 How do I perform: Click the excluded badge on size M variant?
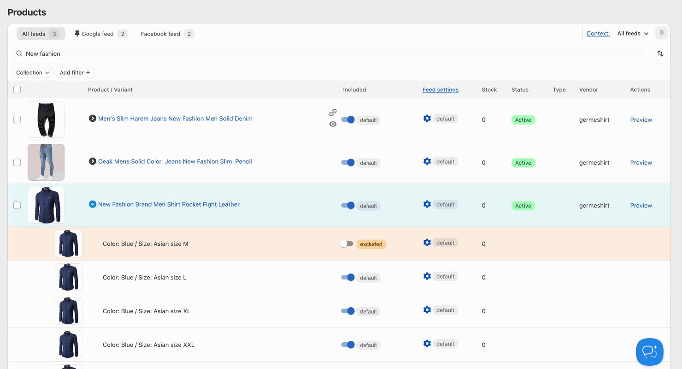pyautogui.click(x=371, y=244)
